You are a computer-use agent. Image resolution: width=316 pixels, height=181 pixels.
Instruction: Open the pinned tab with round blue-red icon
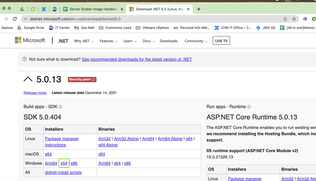click(x=54, y=9)
